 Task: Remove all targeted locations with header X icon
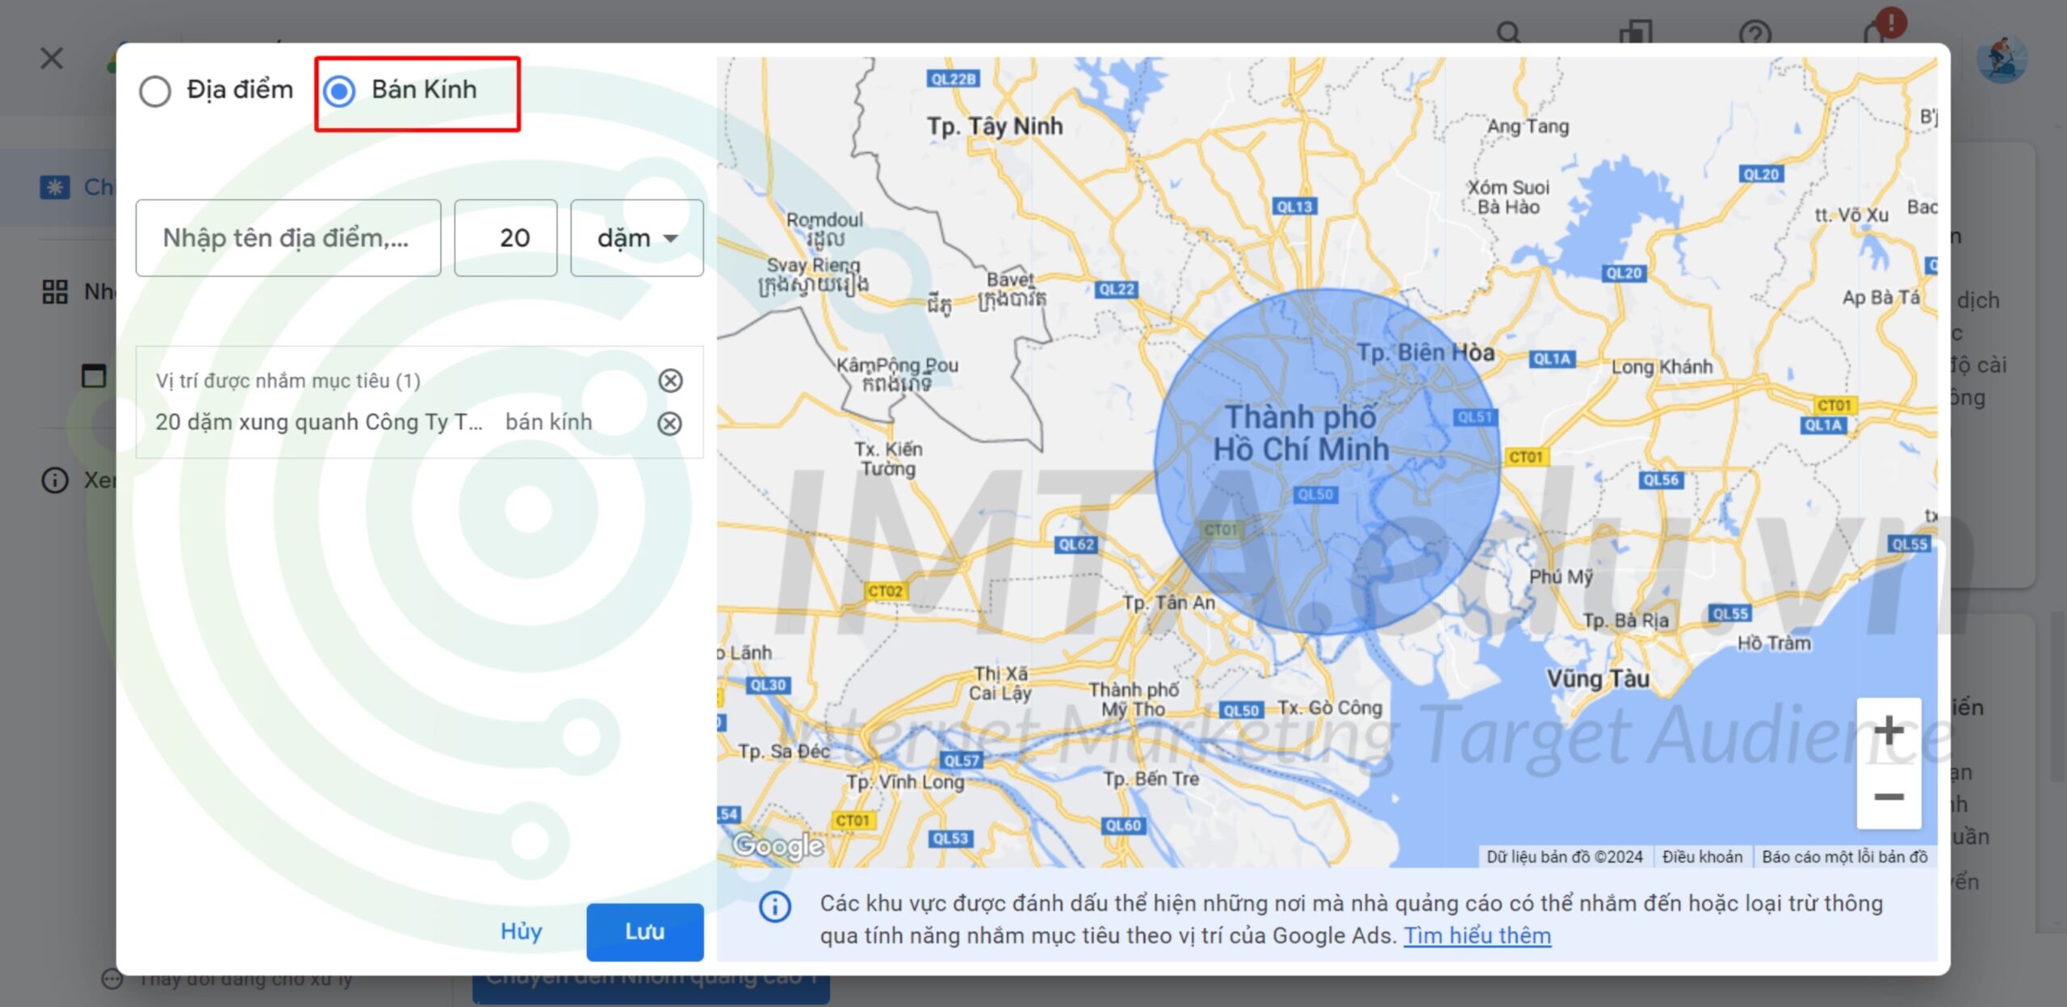[670, 381]
